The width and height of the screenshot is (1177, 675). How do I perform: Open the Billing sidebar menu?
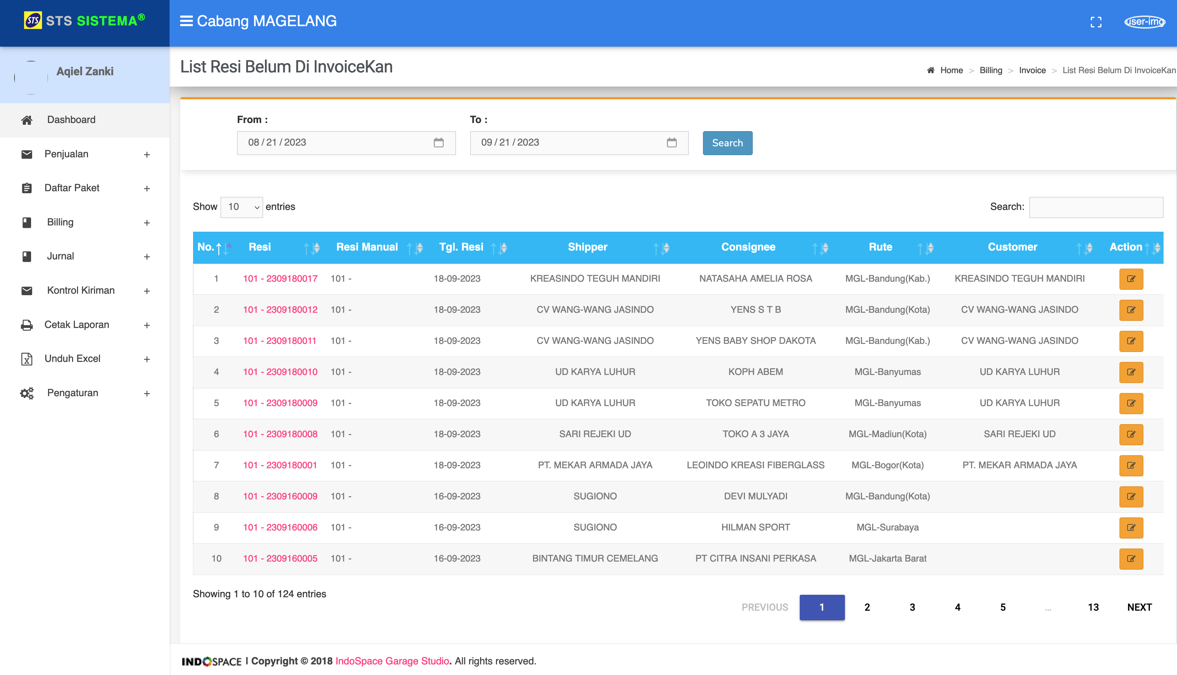pyautogui.click(x=85, y=223)
